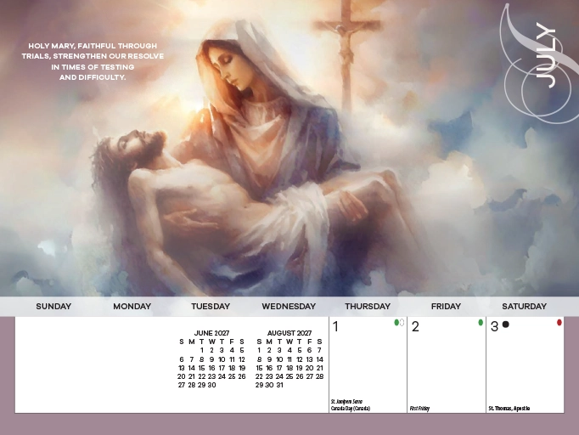Click the Canada Day (Canada) label
The image size is (579, 435).
[x=350, y=409]
